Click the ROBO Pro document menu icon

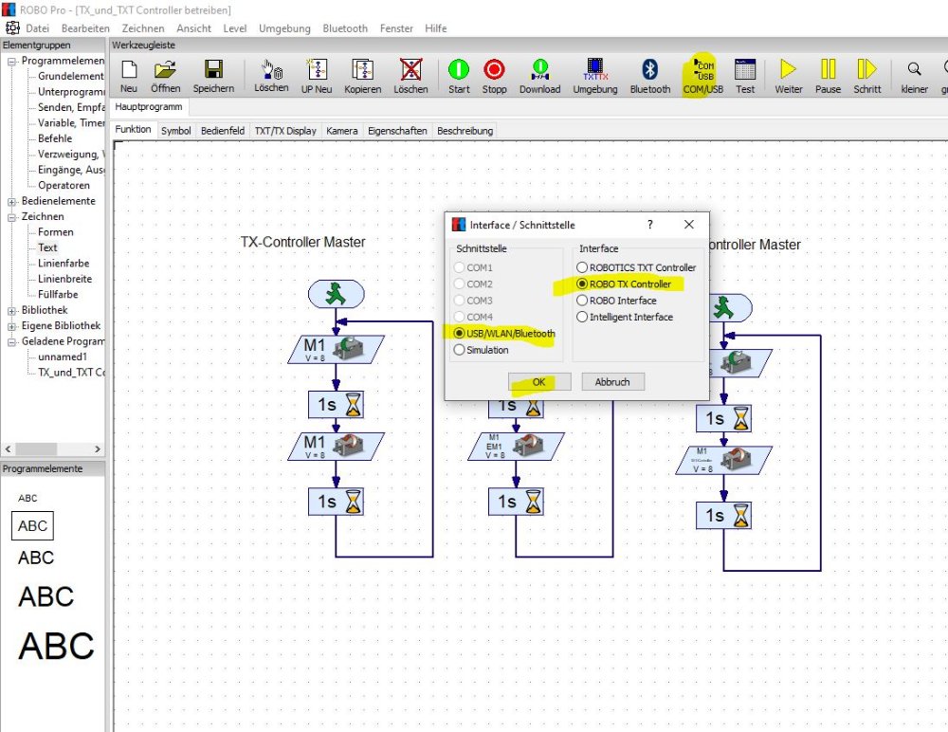click(12, 27)
